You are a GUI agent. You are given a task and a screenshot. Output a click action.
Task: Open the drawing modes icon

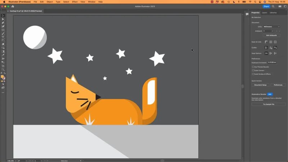point(3,84)
